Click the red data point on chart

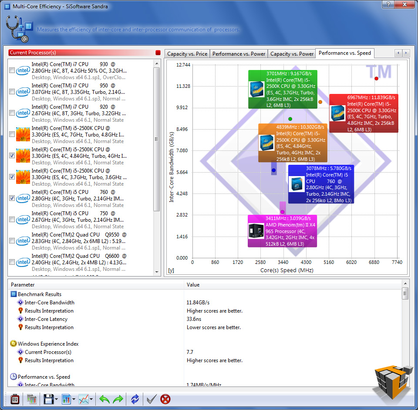pyautogui.click(x=376, y=79)
